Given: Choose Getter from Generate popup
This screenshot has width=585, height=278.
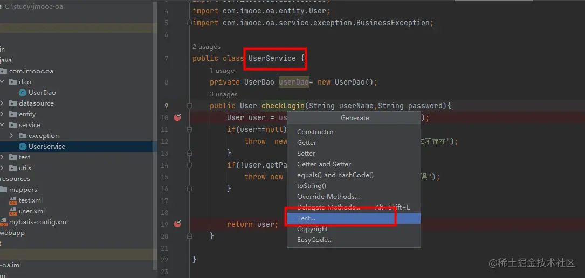Looking at the screenshot, I should click(x=307, y=143).
